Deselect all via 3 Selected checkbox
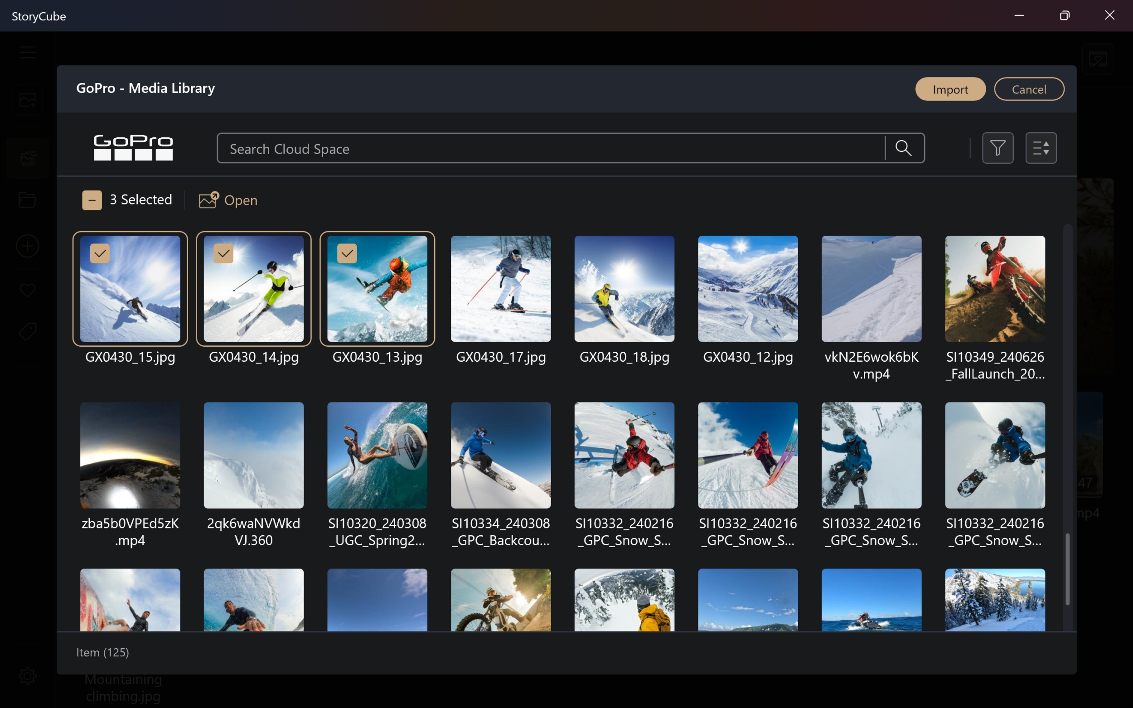Viewport: 1133px width, 708px height. pos(92,200)
